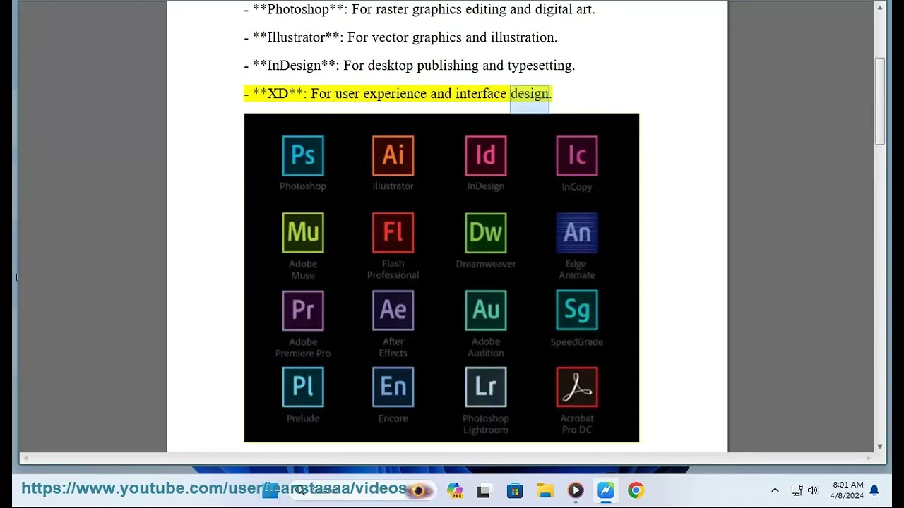Click the Adobe Muse Mu icon
The image size is (904, 508).
click(303, 232)
